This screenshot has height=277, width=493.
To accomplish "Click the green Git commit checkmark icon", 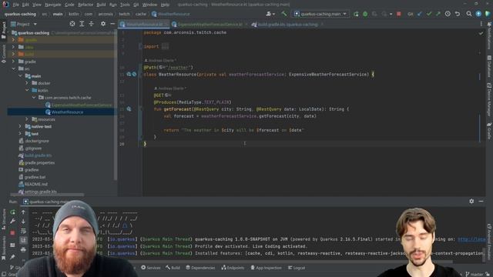I will point(429,14).
